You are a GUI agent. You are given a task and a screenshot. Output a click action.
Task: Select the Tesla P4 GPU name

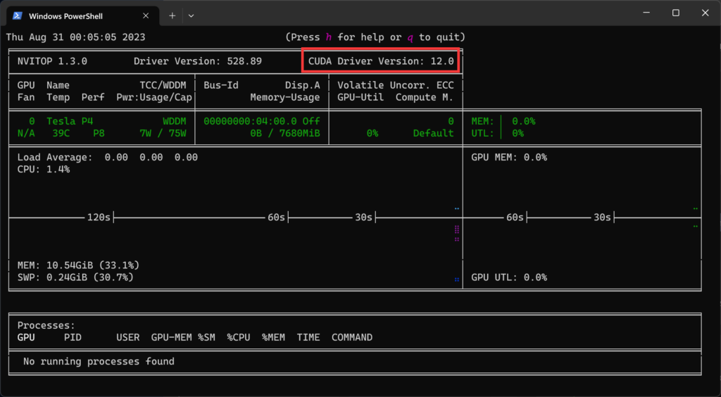tap(70, 121)
